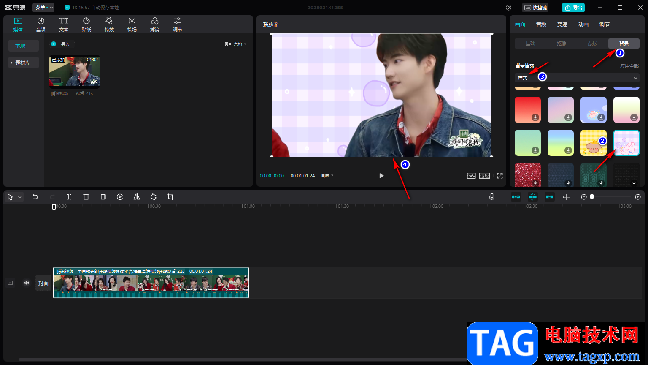Open the 菜单 menu dropdown
The image size is (648, 365).
tap(44, 8)
